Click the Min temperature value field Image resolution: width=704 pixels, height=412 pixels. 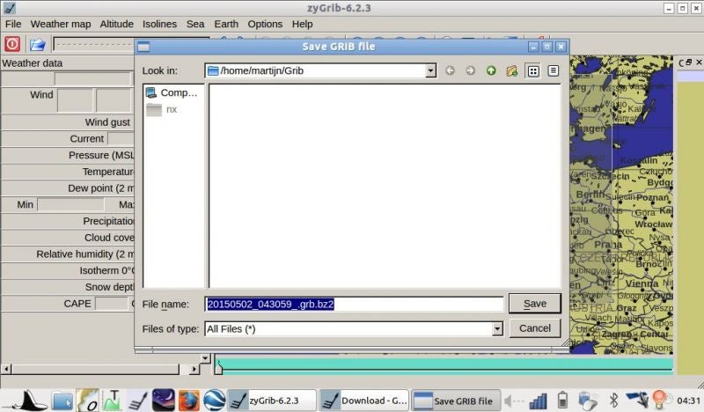[x=70, y=205]
